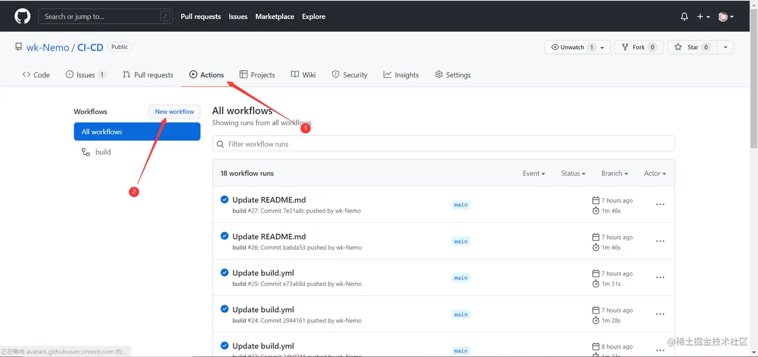Screen dimensions: 758x357
Task: Switch to the Issues tab
Action: pyautogui.click(x=86, y=75)
